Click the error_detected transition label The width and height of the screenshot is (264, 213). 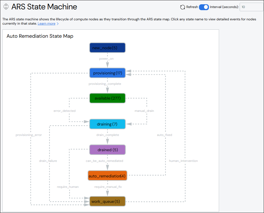[64, 111]
